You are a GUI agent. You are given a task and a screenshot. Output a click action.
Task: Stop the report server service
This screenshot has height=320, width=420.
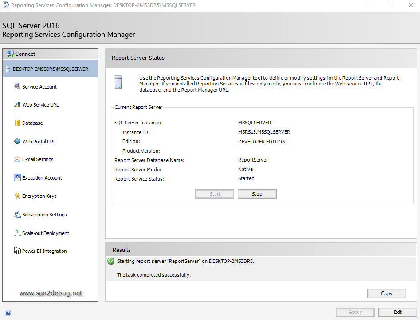257,194
